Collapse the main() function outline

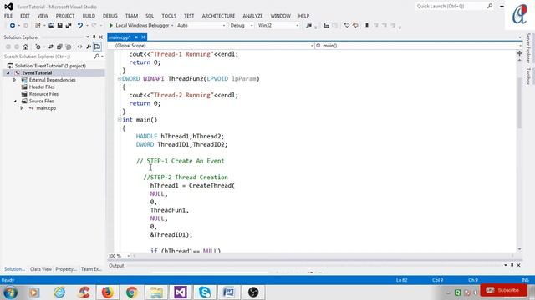(120, 120)
